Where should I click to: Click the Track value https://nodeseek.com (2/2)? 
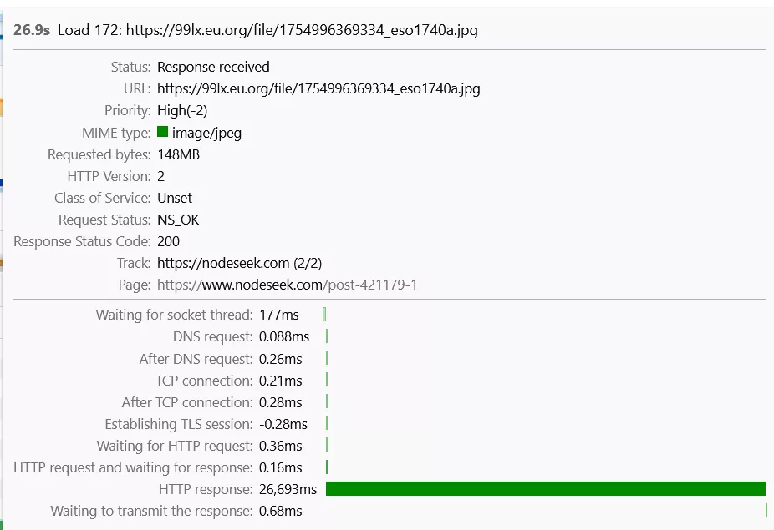pyautogui.click(x=239, y=263)
